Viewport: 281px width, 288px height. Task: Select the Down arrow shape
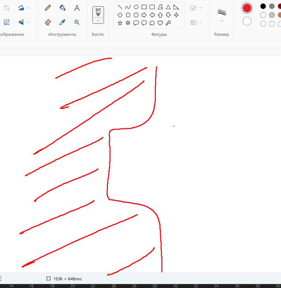tap(168, 15)
